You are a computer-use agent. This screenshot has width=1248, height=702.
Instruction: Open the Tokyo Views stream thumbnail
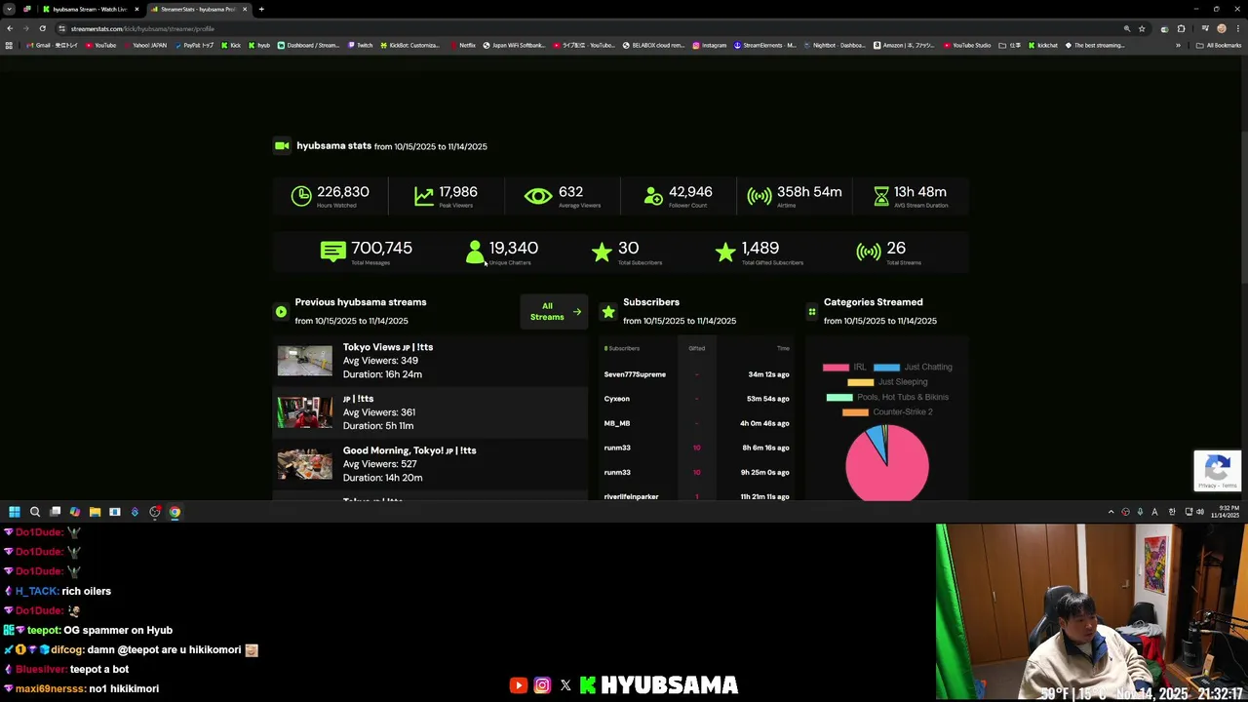tap(304, 361)
